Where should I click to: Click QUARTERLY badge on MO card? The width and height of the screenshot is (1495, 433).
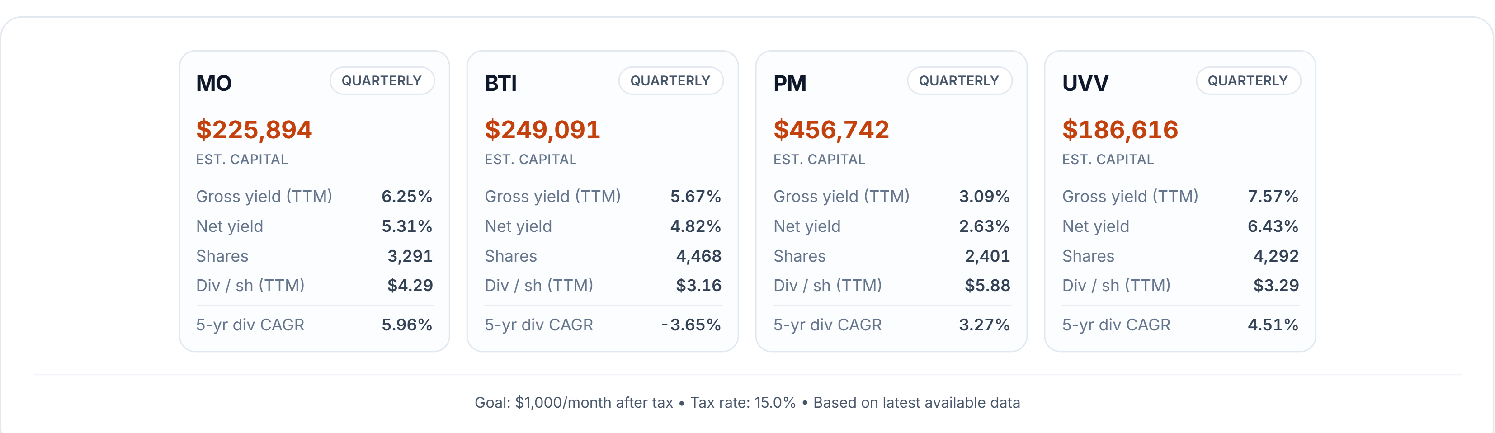[x=382, y=81]
